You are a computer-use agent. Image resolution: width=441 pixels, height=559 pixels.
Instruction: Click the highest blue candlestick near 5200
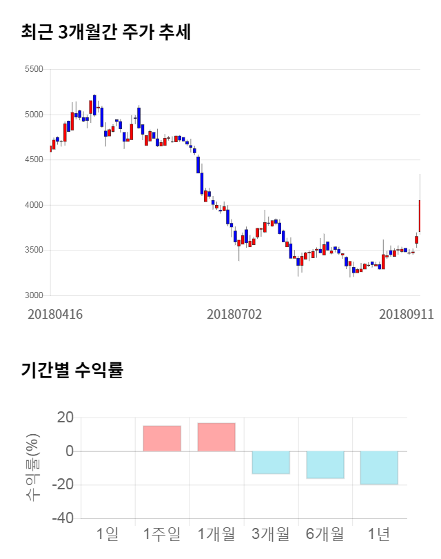[x=94, y=101]
